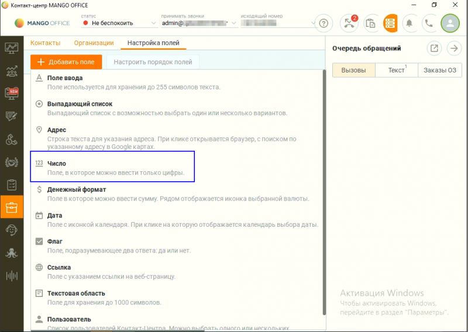Select the 'Заказы ОЗ' queue toggle
The height and width of the screenshot is (332, 468).
pyautogui.click(x=439, y=70)
